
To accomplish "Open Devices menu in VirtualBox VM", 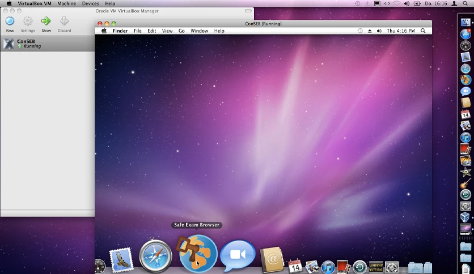I will pyautogui.click(x=90, y=3).
